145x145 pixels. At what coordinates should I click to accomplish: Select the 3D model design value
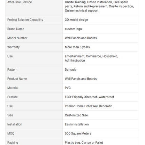[x=76, y=20]
